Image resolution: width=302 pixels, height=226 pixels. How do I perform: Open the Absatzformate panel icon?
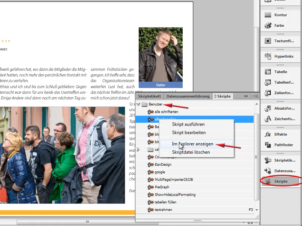268,108
